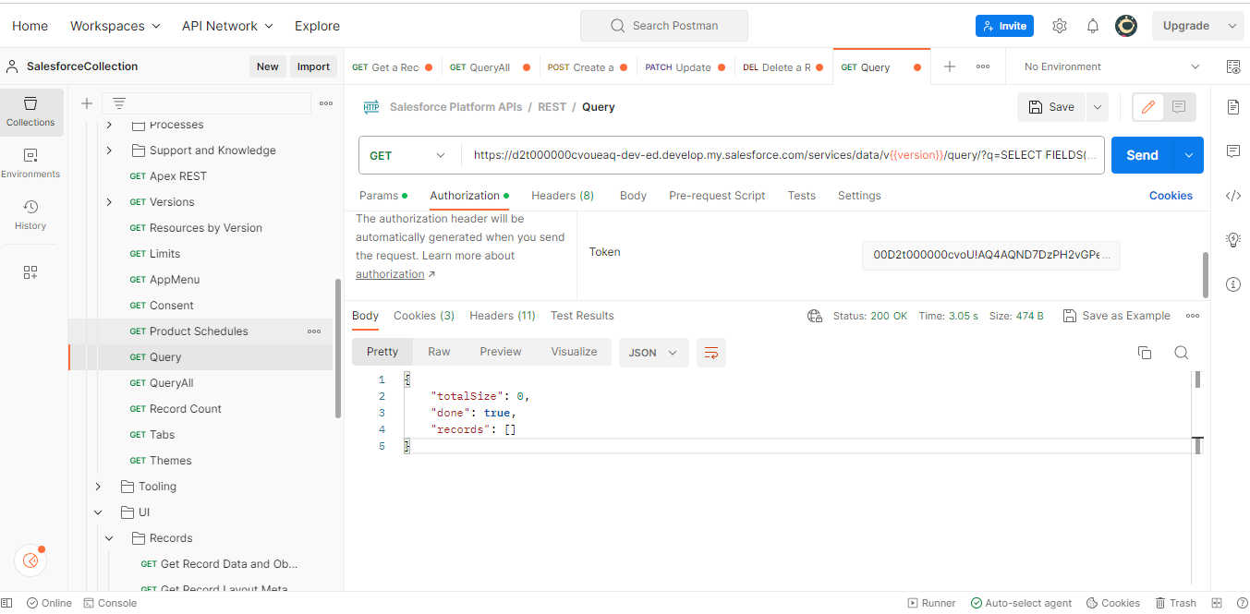
Task: Select the Visualize response view
Action: point(574,352)
